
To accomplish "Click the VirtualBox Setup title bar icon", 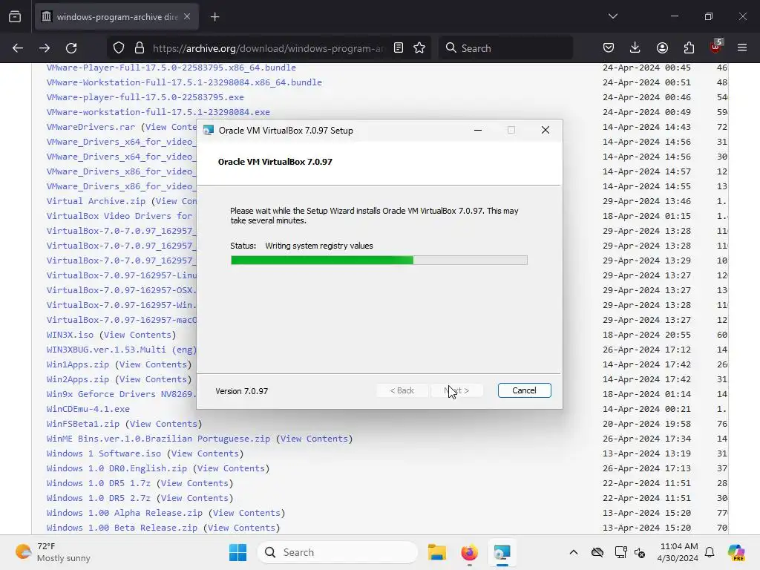I will point(209,131).
